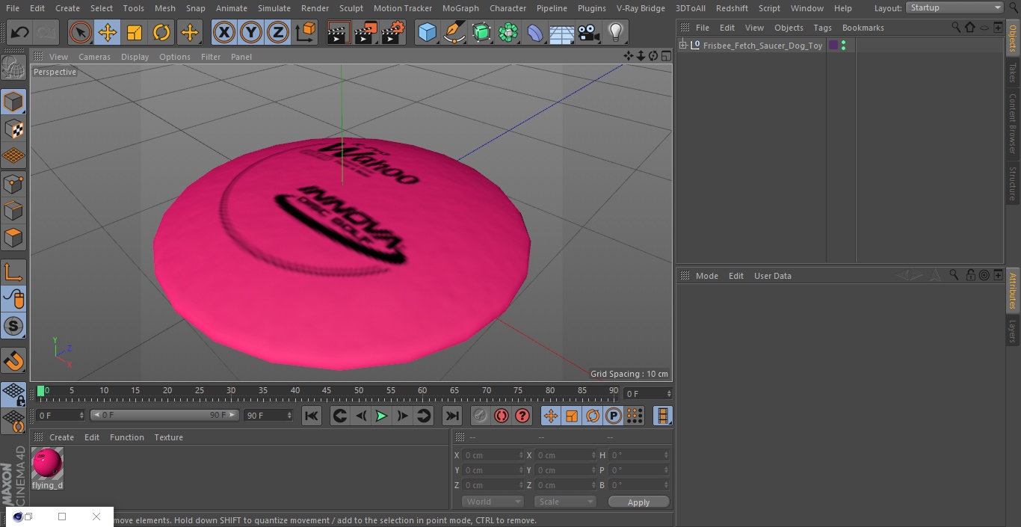1021x527 pixels.
Task: Add a subdivision surface generator
Action: (x=481, y=33)
